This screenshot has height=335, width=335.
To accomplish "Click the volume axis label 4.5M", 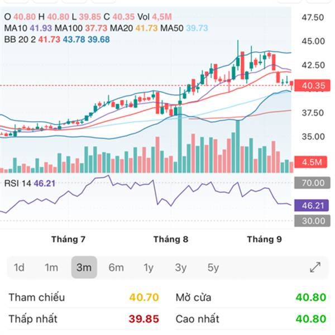I will click(311, 162).
